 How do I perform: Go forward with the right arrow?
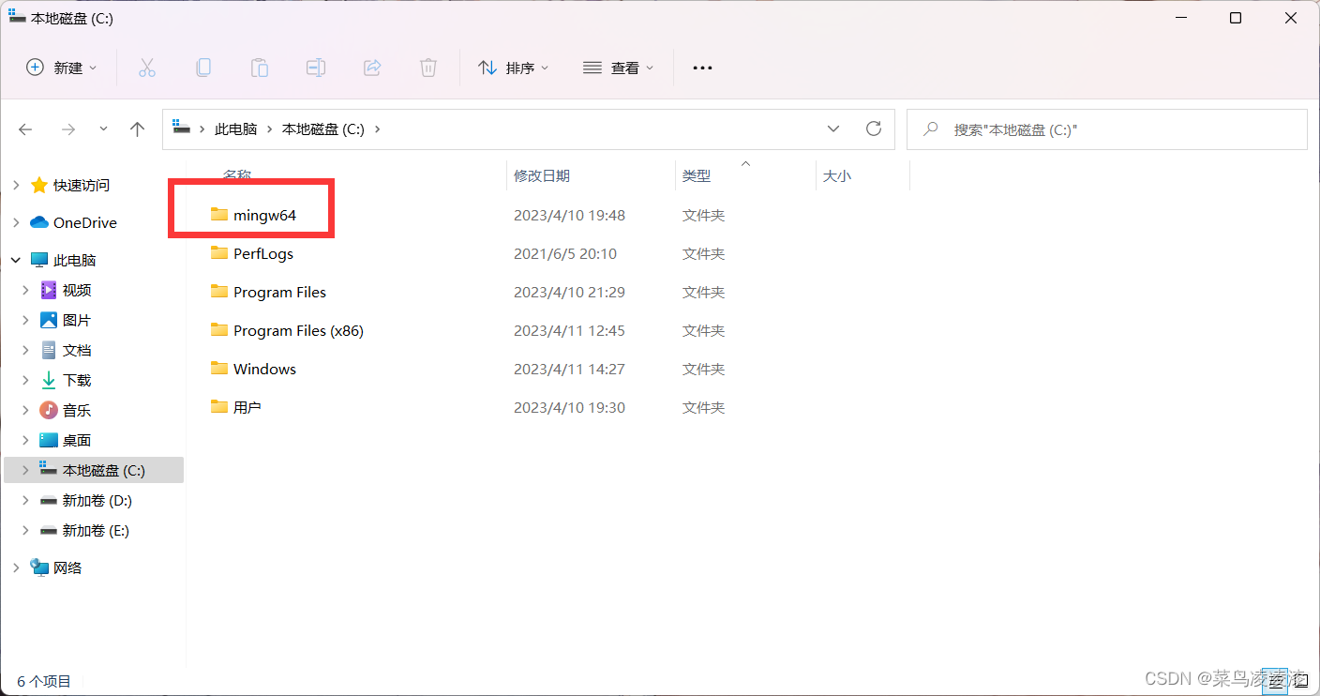(x=67, y=129)
